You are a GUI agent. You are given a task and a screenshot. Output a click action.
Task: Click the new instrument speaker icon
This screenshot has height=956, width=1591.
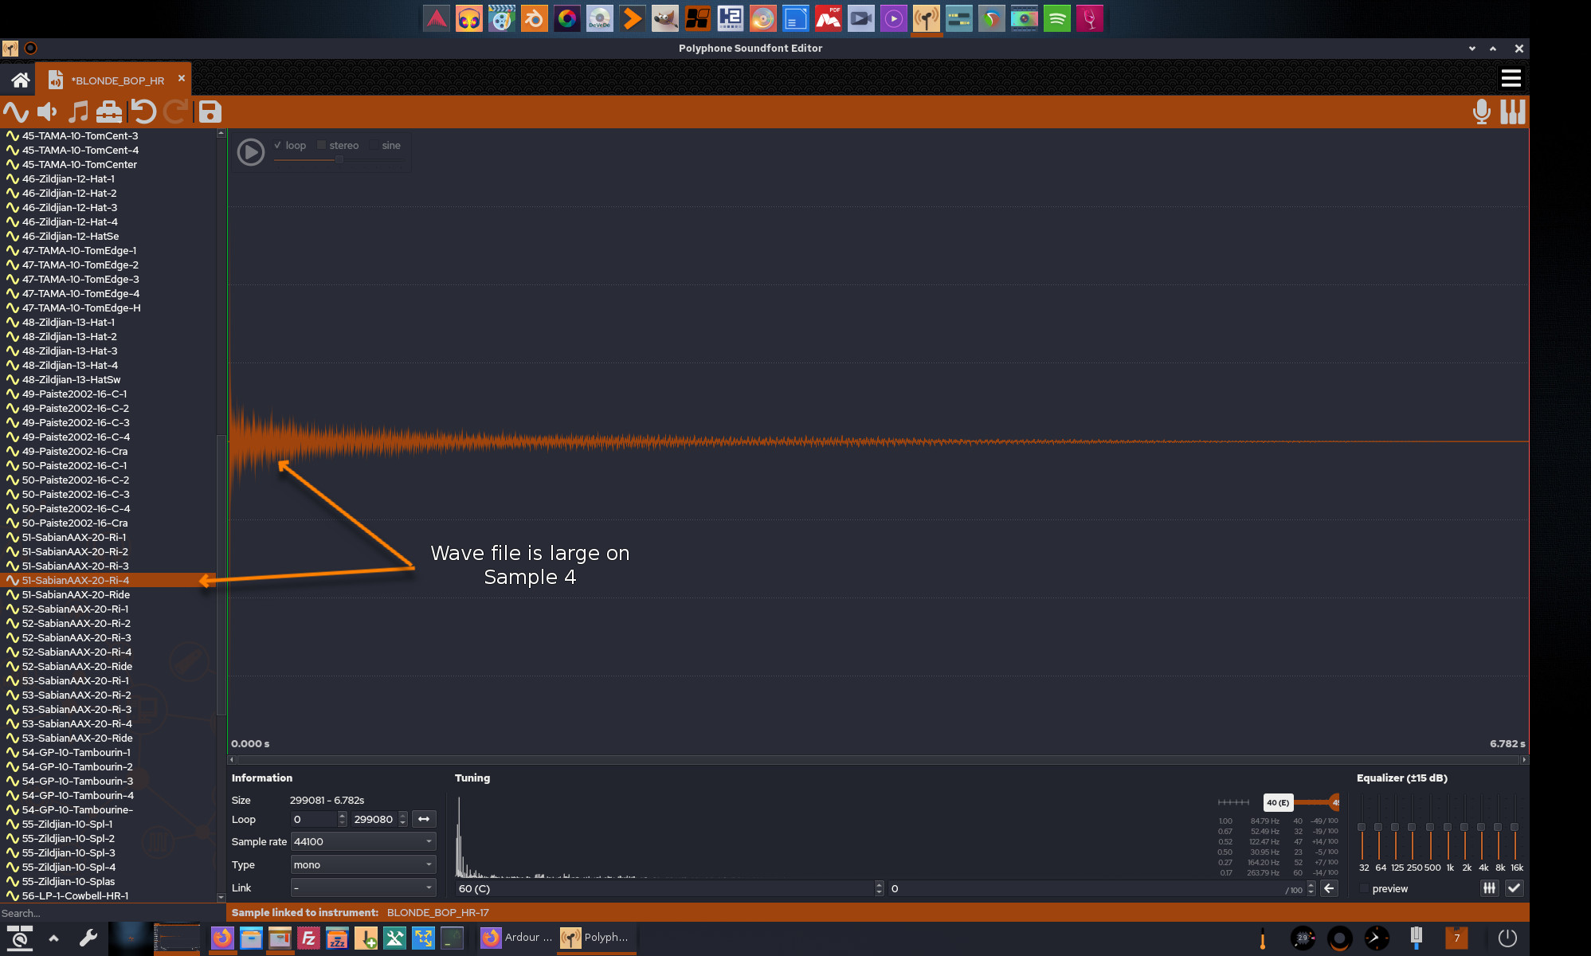tap(47, 112)
